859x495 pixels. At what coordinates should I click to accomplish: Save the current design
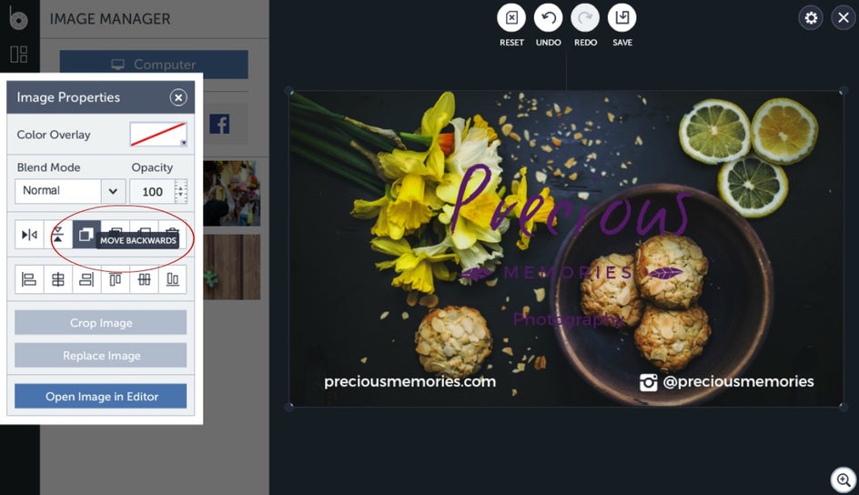point(622,18)
